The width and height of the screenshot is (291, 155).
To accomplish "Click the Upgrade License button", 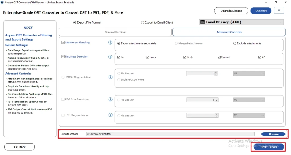I will tap(231, 11).
